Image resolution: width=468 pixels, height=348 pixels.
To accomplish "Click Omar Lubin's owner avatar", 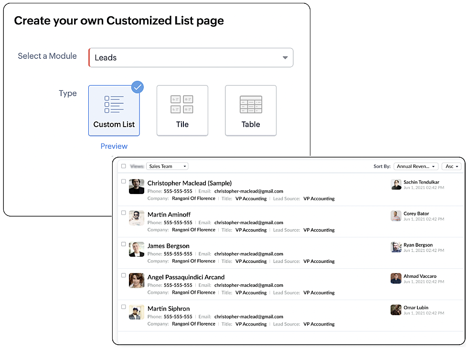I will point(396,310).
